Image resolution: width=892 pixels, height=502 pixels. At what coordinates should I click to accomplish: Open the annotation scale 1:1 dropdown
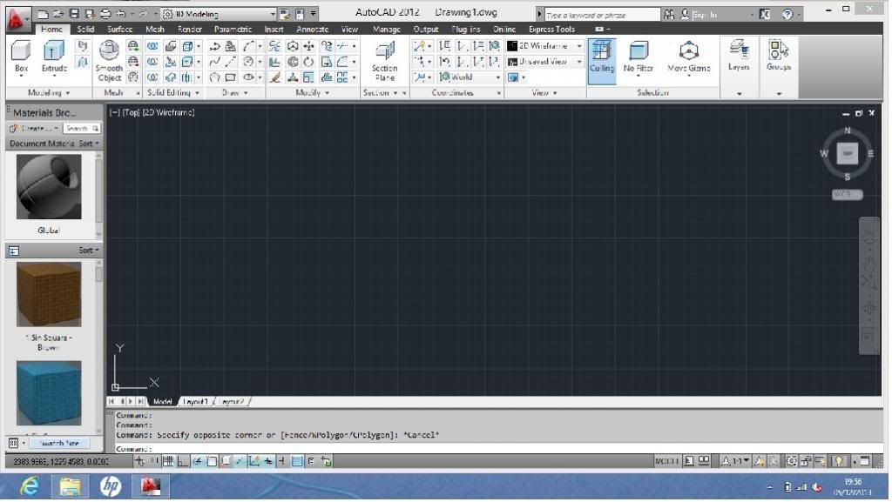coord(736,461)
